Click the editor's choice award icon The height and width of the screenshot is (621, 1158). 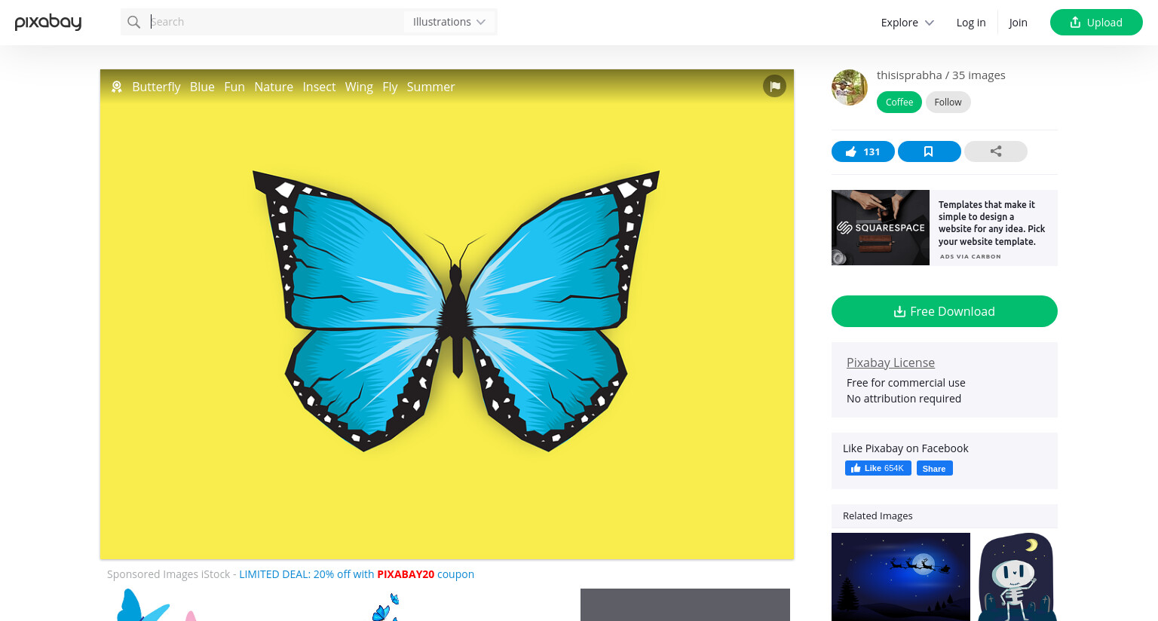117,87
